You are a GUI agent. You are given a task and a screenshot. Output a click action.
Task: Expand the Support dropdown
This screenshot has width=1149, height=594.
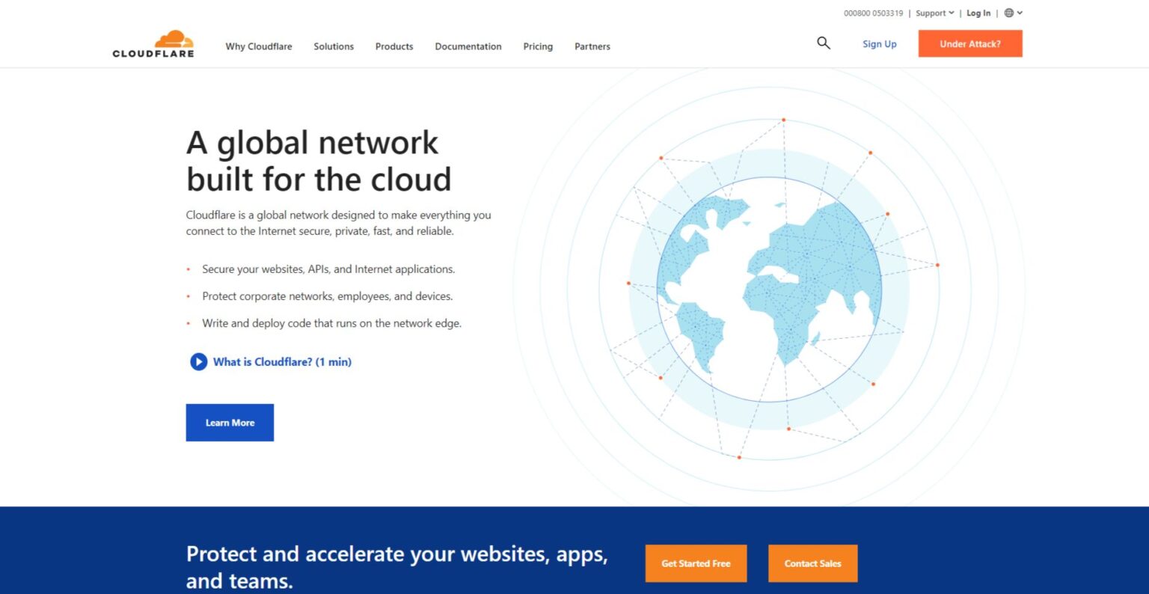click(x=935, y=13)
